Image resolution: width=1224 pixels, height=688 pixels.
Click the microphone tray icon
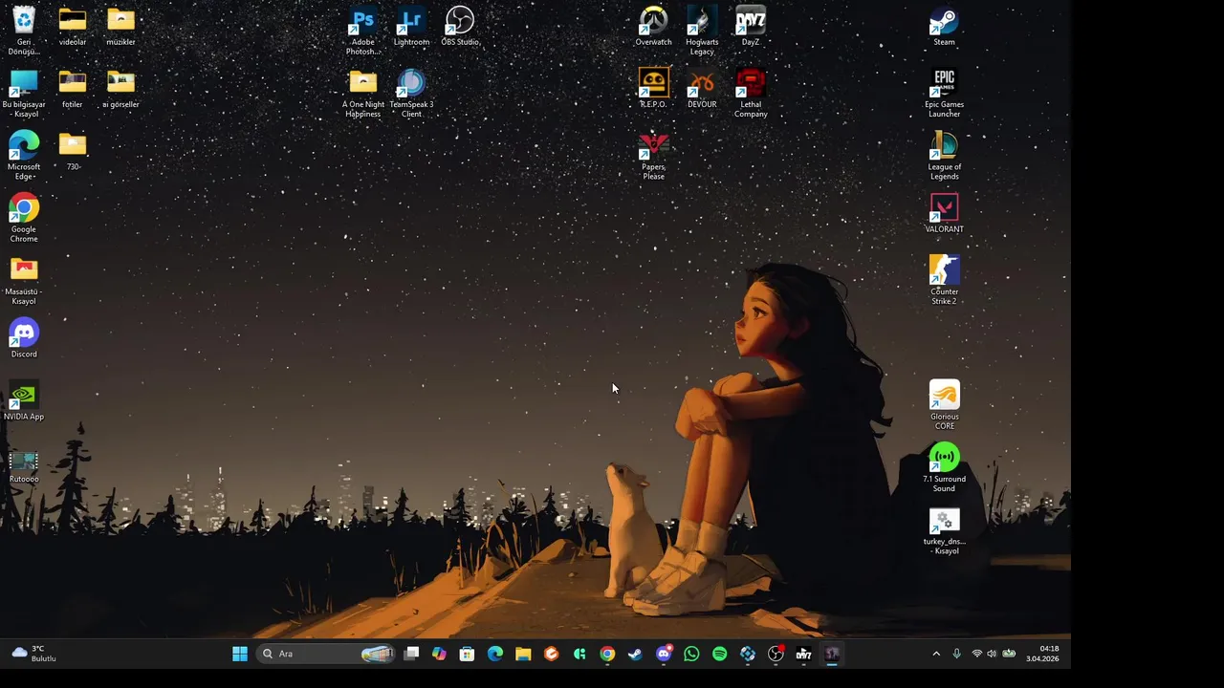(957, 654)
